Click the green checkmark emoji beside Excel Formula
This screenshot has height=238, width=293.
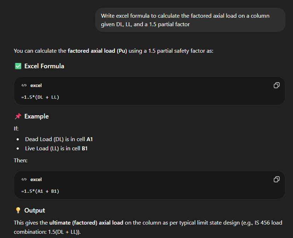tap(18, 66)
